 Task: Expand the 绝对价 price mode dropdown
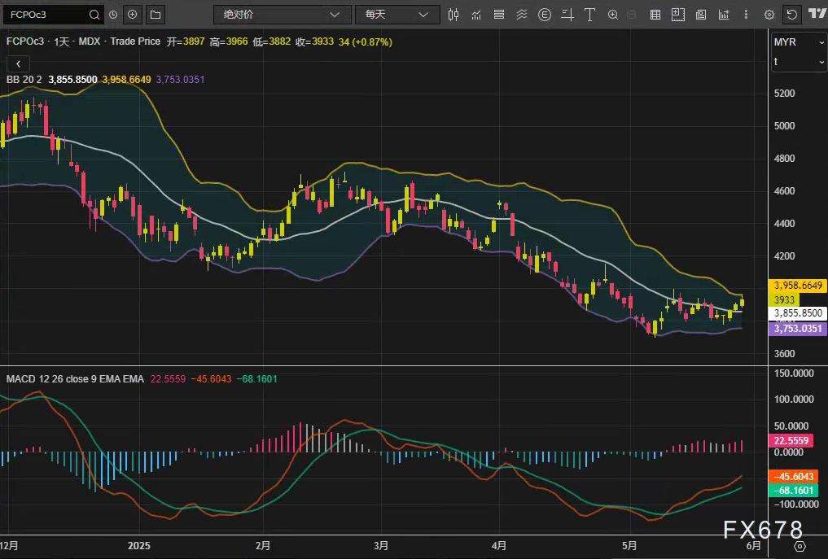[x=282, y=15]
